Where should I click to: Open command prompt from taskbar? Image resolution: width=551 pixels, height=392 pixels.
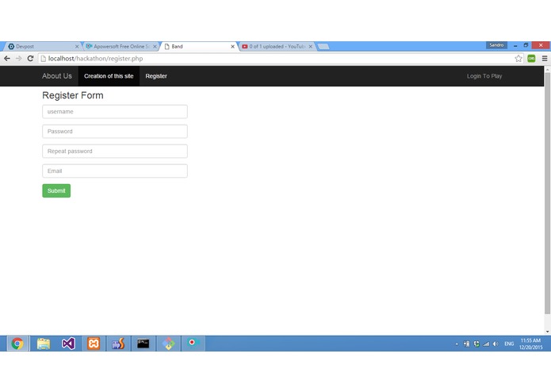pos(143,343)
